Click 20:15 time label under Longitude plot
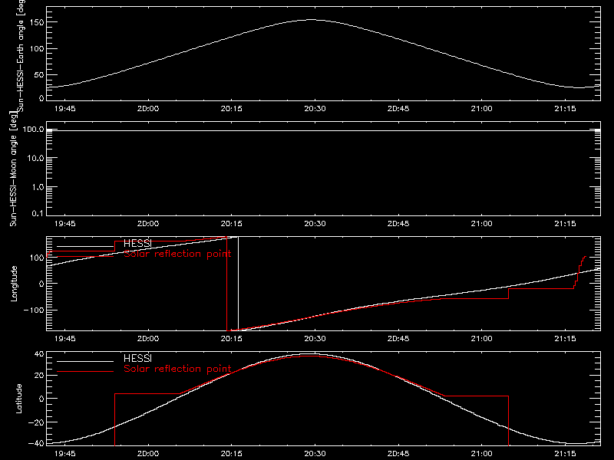This screenshot has width=614, height=460. pos(232,339)
